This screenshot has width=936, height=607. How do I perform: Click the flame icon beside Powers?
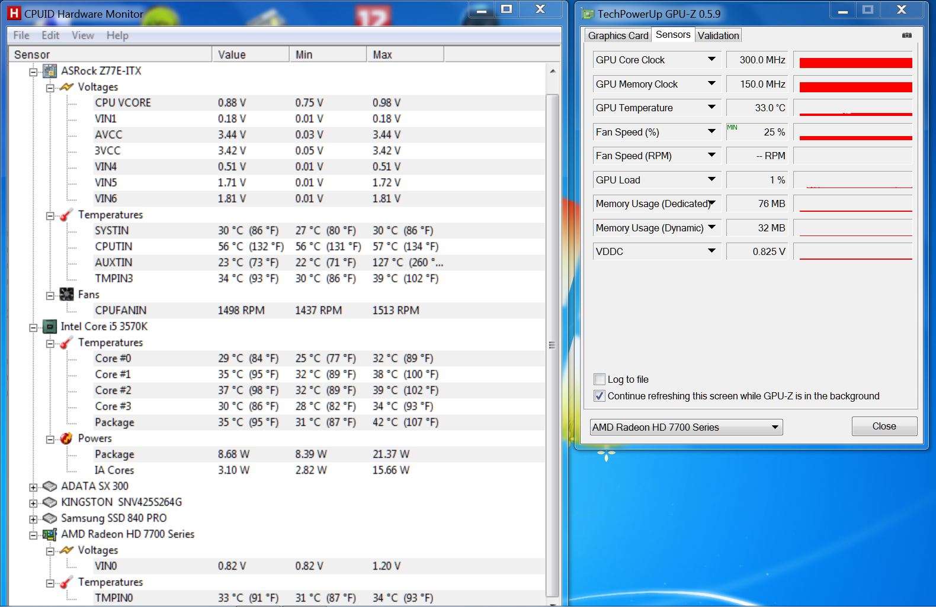tap(67, 438)
